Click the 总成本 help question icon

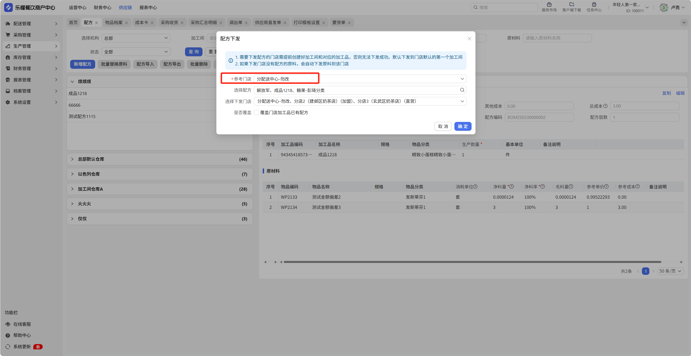tap(606, 106)
